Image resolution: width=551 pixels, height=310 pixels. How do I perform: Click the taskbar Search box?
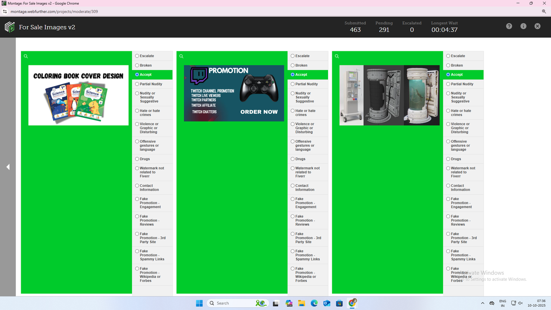pyautogui.click(x=238, y=303)
